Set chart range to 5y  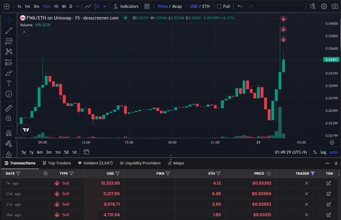[x=24, y=152]
